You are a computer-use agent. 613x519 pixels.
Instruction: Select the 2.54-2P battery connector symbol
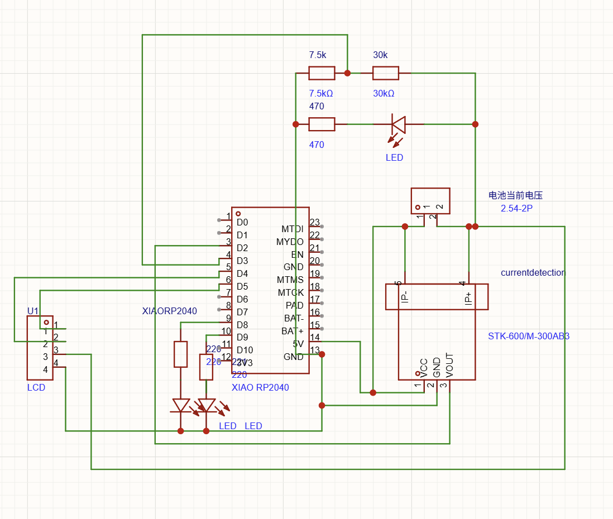pos(430,201)
